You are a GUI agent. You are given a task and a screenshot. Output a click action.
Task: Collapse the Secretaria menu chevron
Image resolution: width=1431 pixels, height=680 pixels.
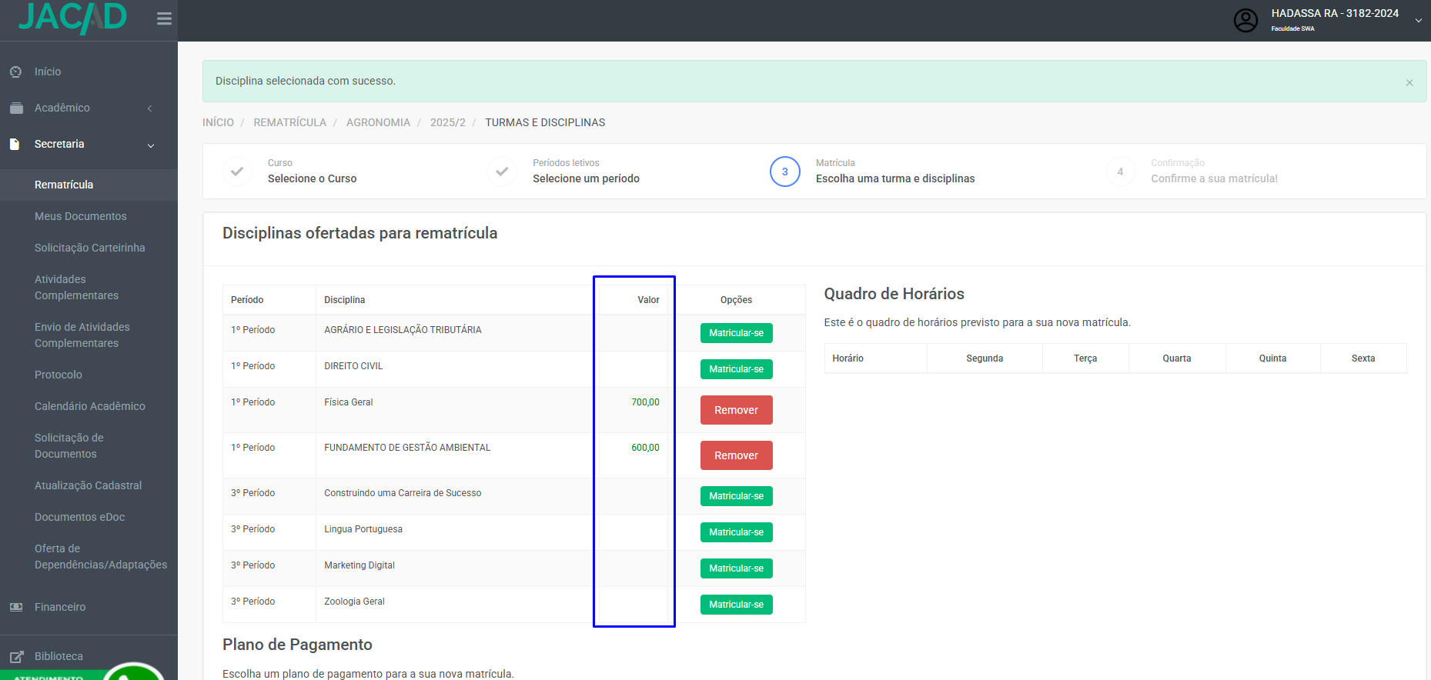pyautogui.click(x=151, y=145)
